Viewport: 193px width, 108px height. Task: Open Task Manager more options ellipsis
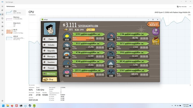[x=190, y=6]
